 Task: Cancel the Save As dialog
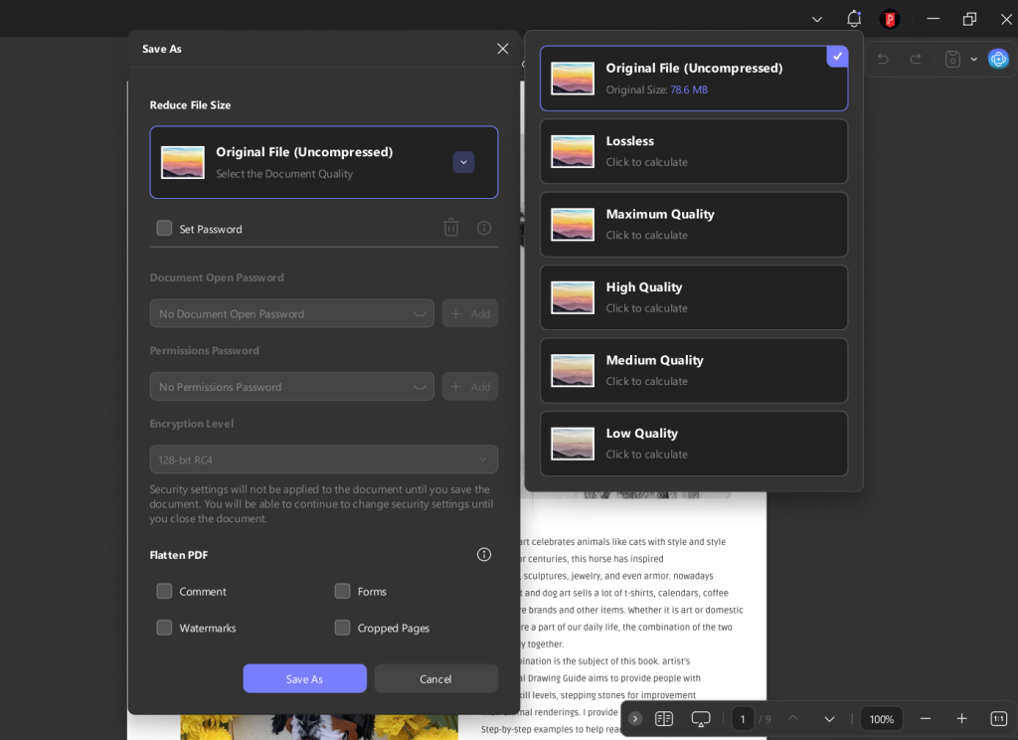pyautogui.click(x=435, y=678)
